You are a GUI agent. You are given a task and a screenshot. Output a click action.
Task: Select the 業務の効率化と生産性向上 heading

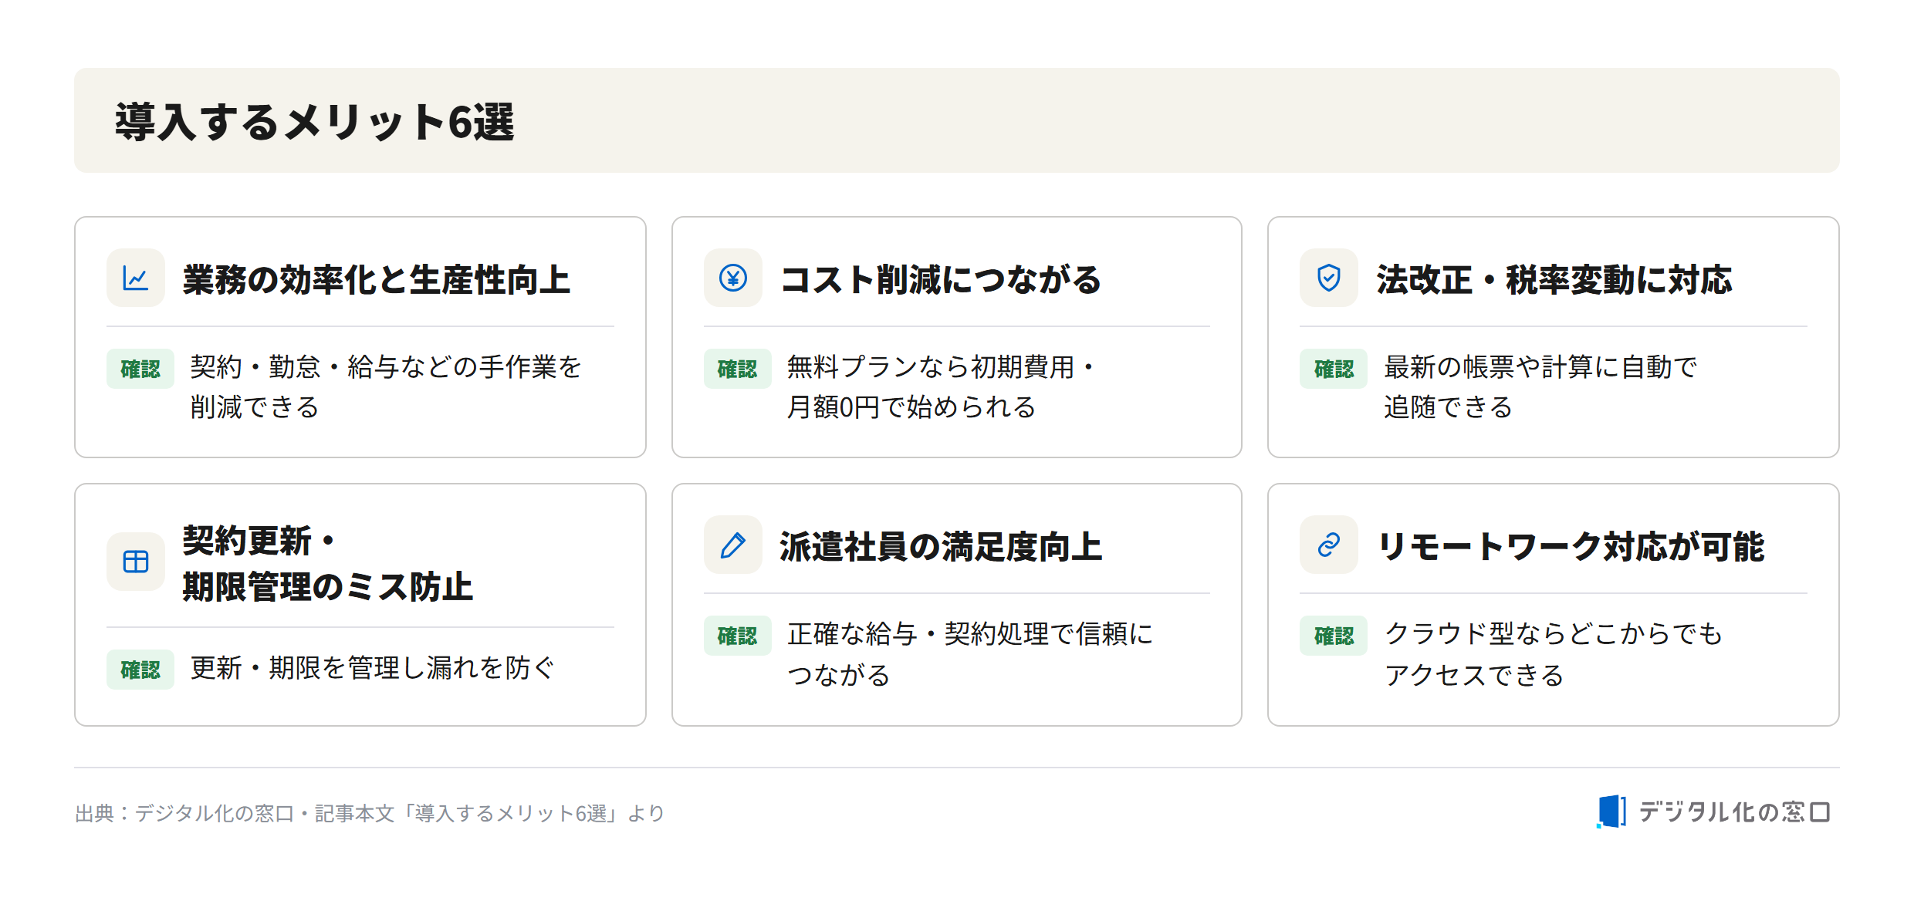tap(377, 279)
